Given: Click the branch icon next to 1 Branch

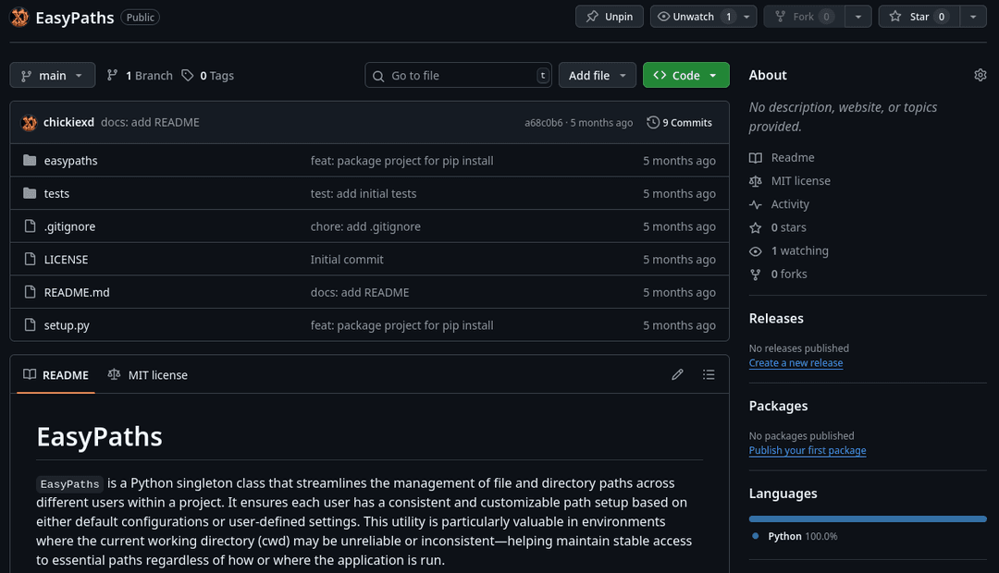Looking at the screenshot, I should (x=112, y=75).
